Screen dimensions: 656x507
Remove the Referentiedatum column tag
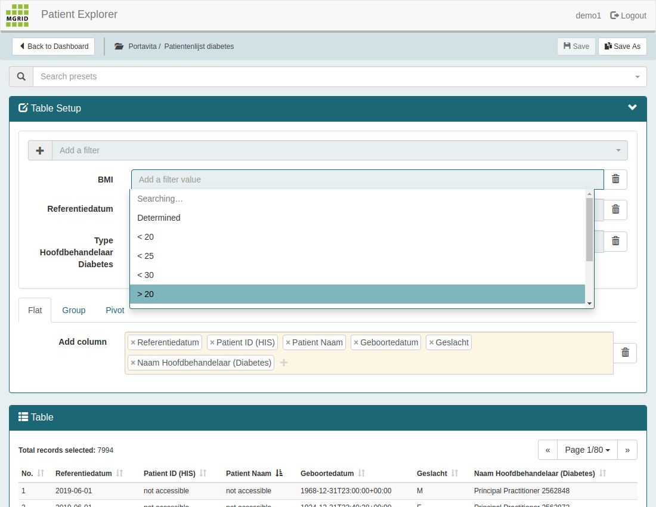(x=133, y=342)
